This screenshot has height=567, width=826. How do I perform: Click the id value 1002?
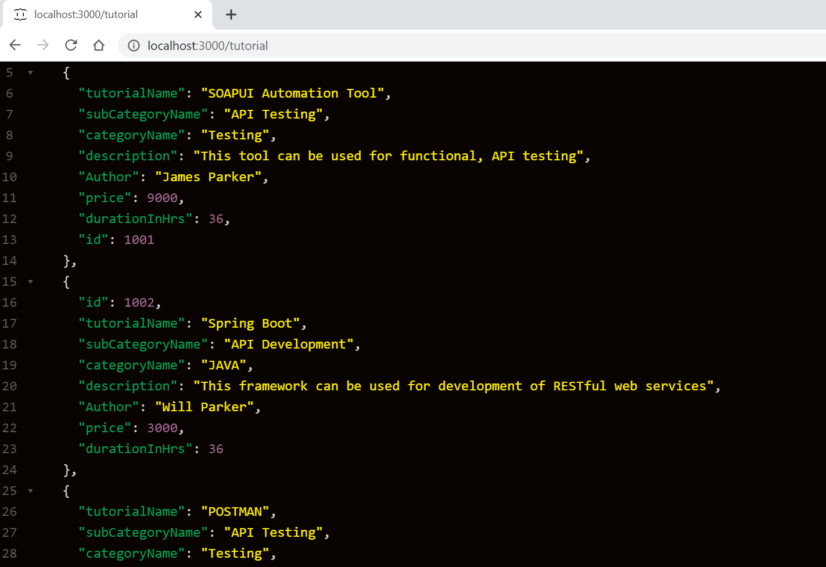139,302
